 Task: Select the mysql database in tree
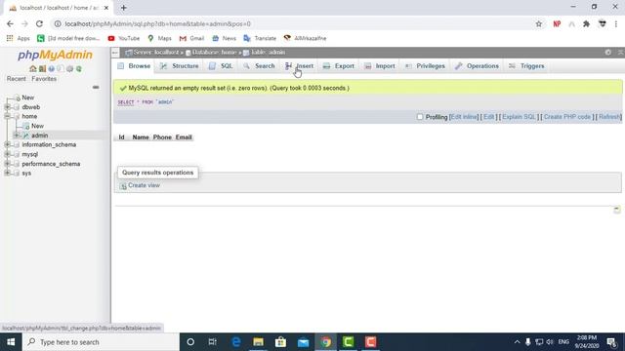pos(30,154)
